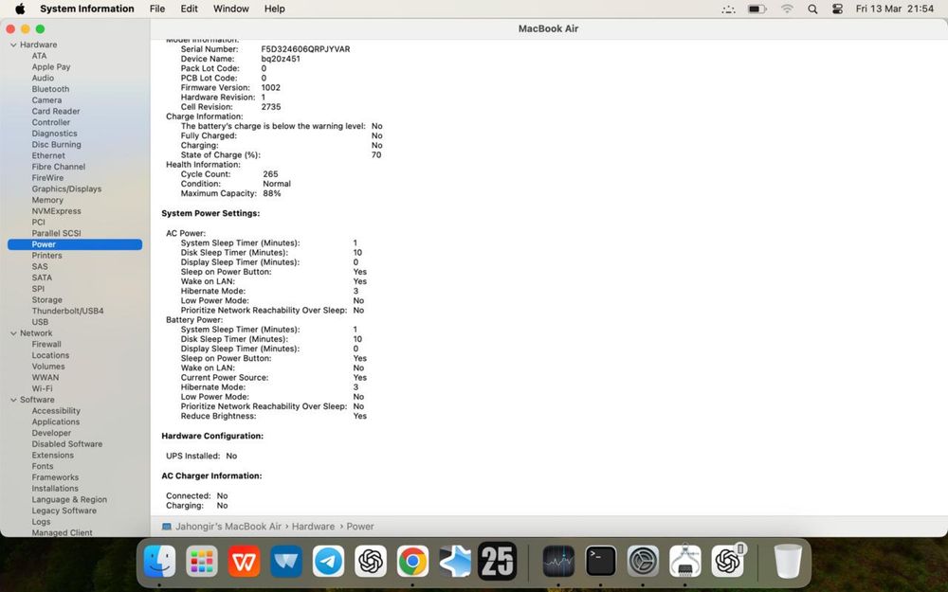Open the Help menu
Viewport: 948px width, 592px height.
click(x=275, y=9)
